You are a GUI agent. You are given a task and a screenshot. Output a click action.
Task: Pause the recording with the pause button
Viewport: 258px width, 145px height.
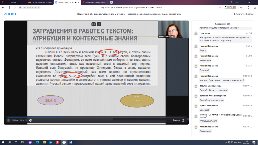8,120
